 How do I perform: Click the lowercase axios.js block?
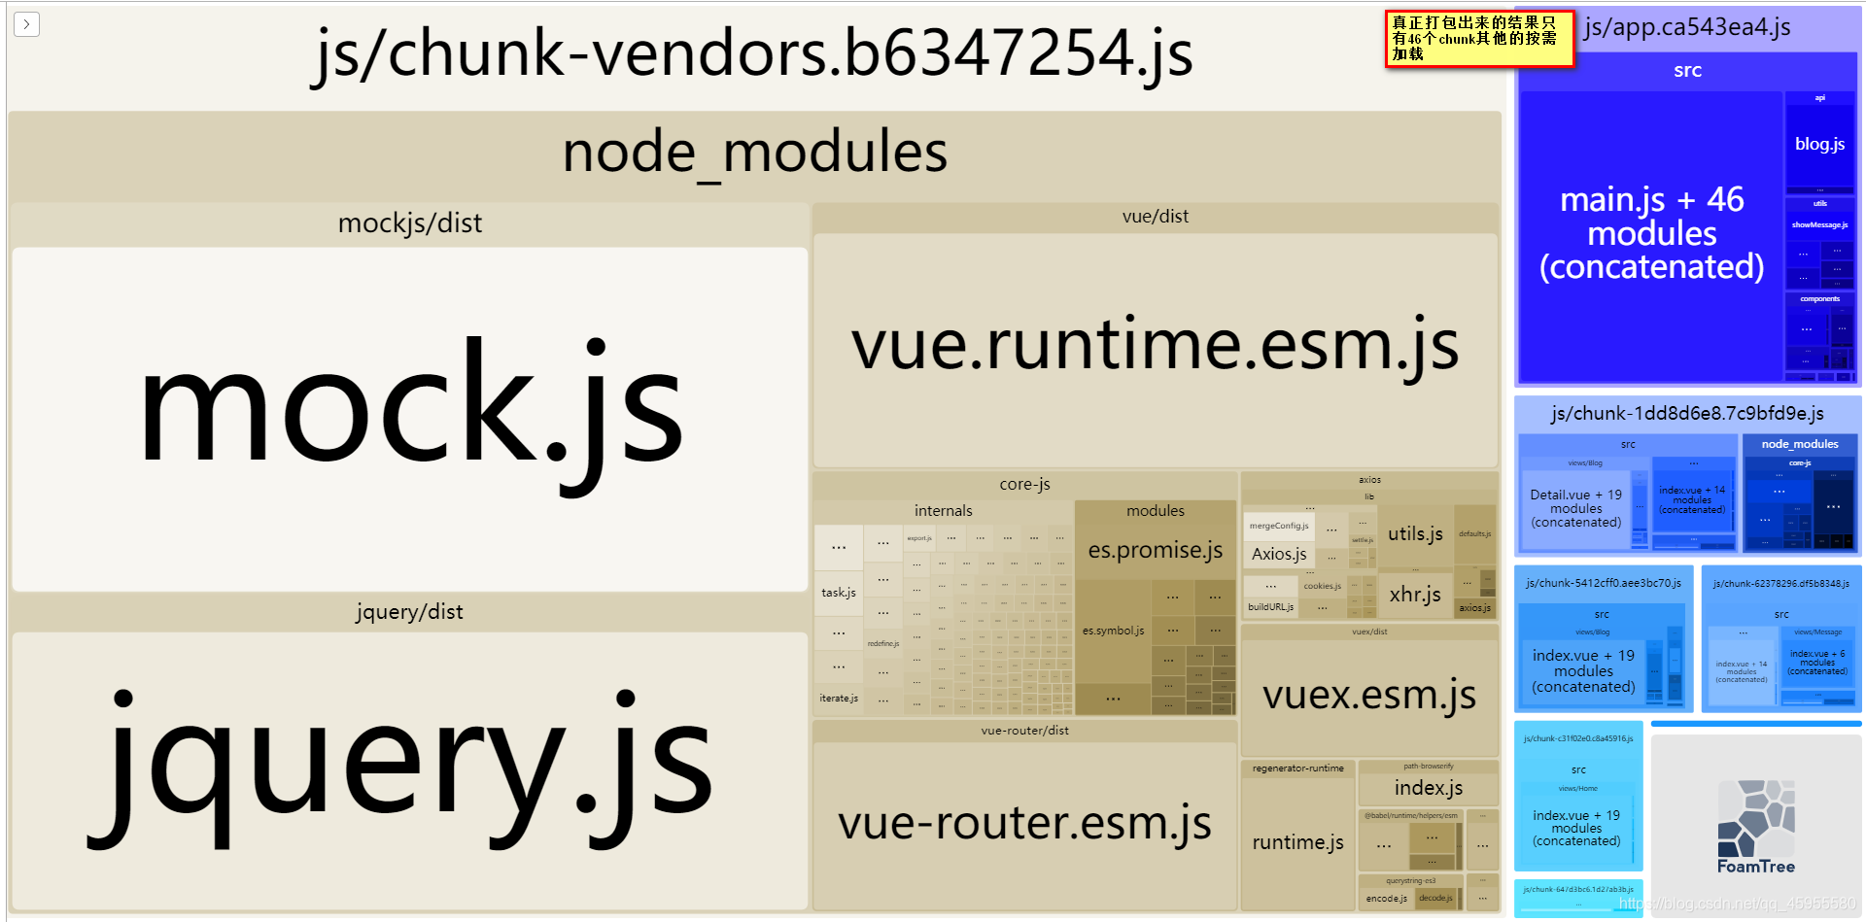[x=1474, y=608]
